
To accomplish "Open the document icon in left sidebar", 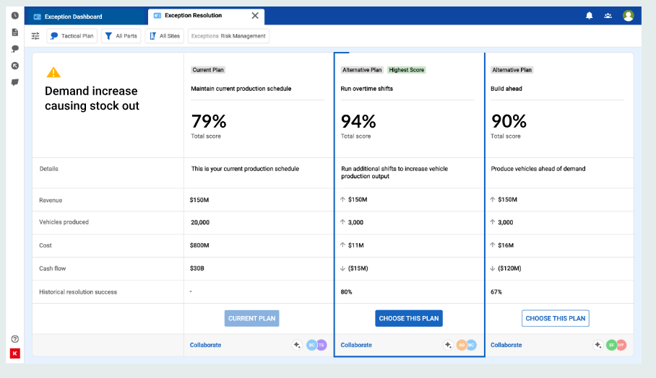I will coord(14,32).
